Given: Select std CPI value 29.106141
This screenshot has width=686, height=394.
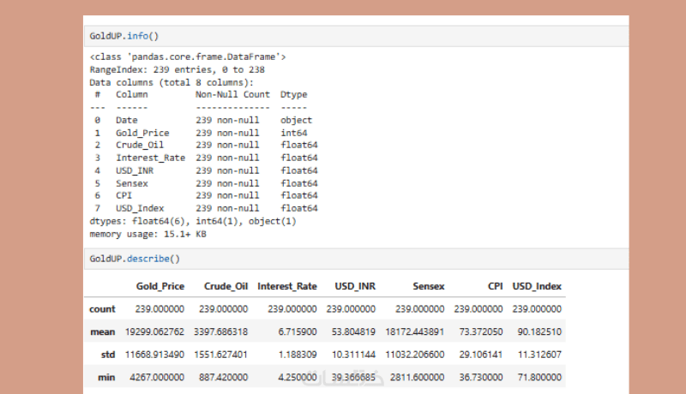Looking at the screenshot, I should click(x=481, y=355).
